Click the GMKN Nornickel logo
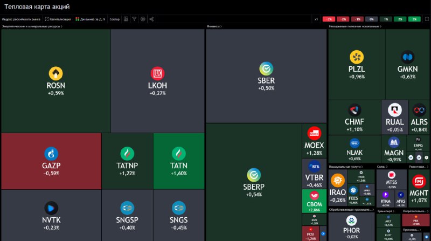The height and width of the screenshot is (241, 431). (407, 57)
